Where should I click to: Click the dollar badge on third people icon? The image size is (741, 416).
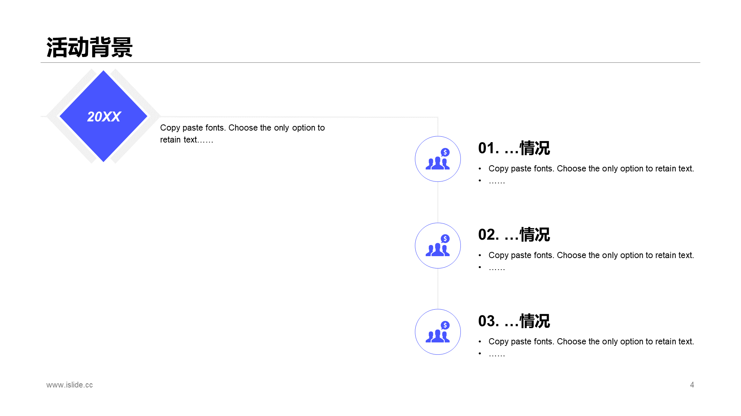point(445,325)
